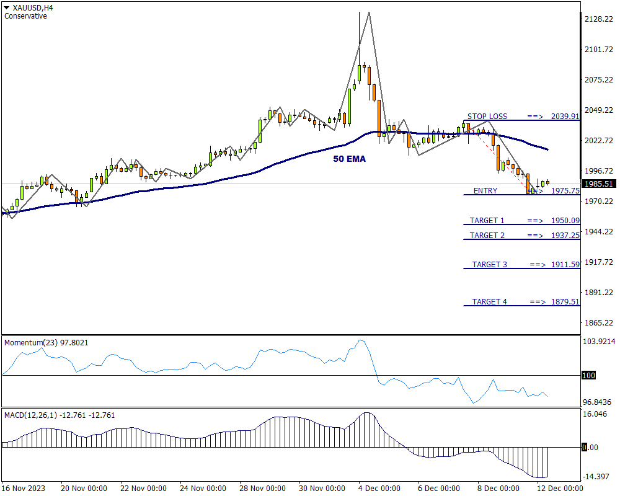This screenshot has width=620, height=496.
Task: Click the TARGET 4 label
Action: coord(489,302)
